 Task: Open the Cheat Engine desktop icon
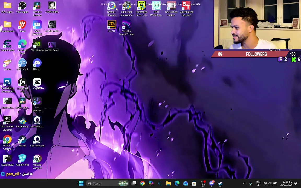pos(7,45)
